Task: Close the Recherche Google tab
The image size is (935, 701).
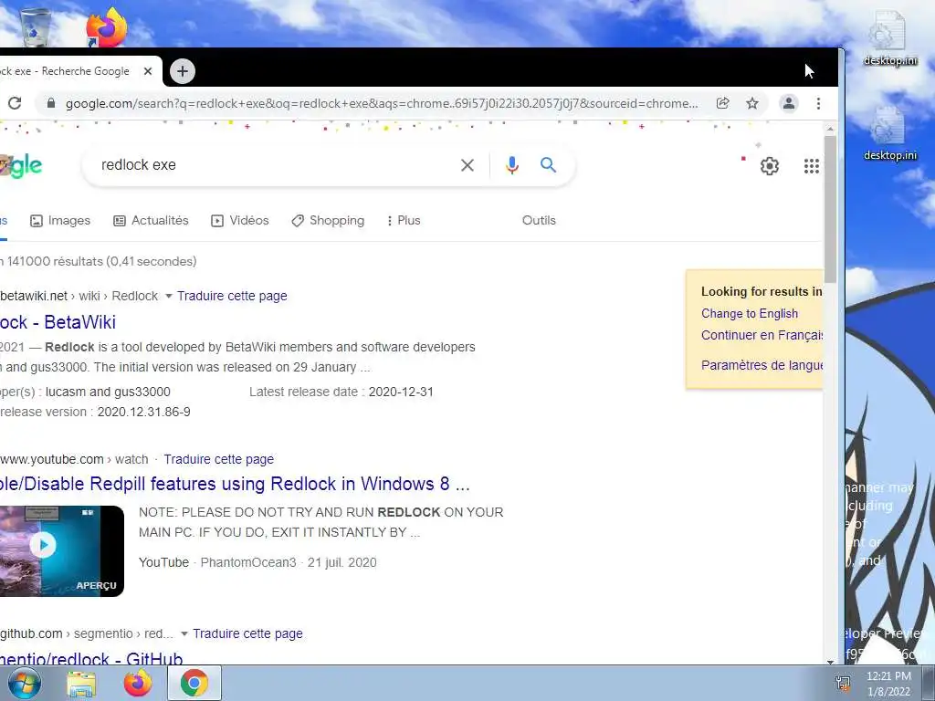Action: [x=148, y=71]
